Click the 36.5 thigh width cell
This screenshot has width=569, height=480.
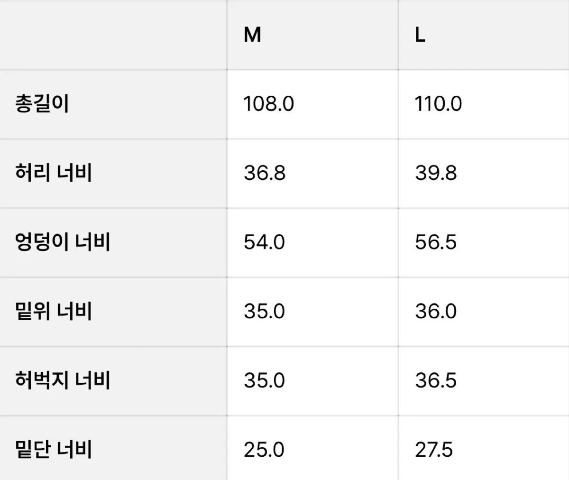(436, 380)
